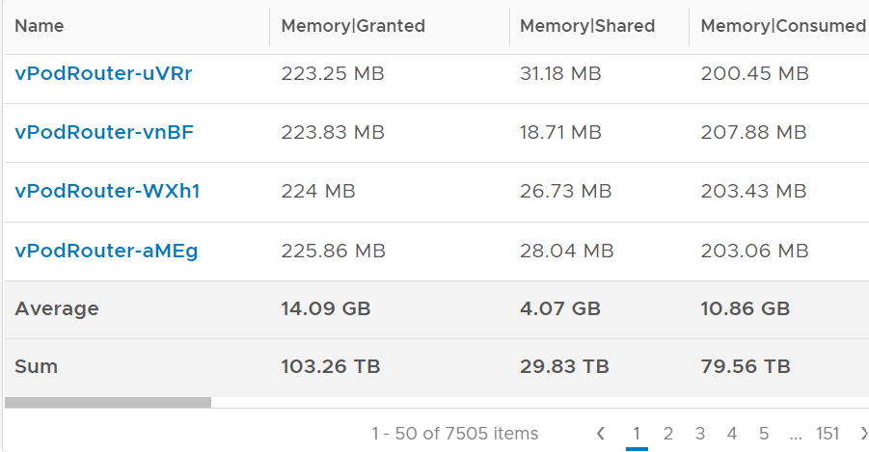This screenshot has height=452, width=869.
Task: Open the vPodRouter-aMEg link
Action: (x=106, y=251)
